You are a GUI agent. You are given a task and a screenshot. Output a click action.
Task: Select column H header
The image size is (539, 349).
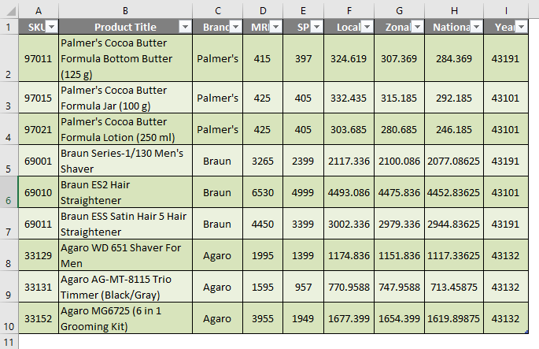point(455,9)
